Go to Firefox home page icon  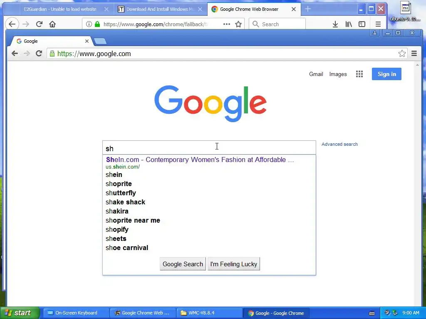coord(52,24)
